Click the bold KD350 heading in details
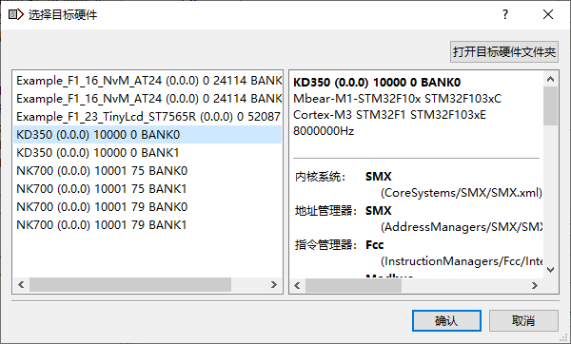 tap(377, 83)
